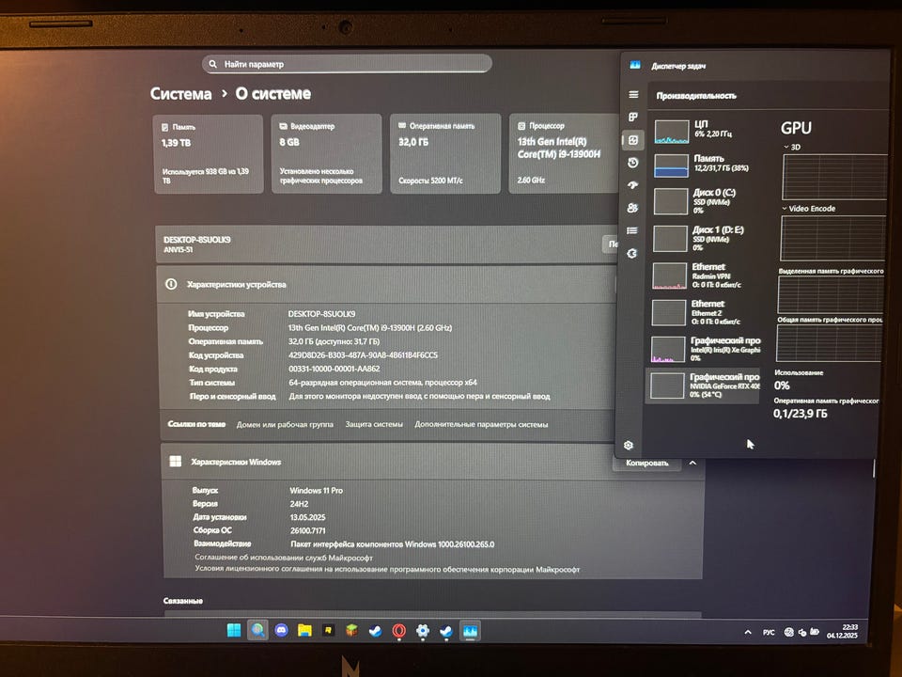Focus the 'Найти параметр' search box
This screenshot has height=677, width=902.
coord(347,64)
